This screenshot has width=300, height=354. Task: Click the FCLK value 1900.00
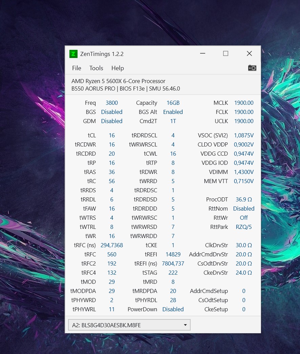pyautogui.click(x=244, y=112)
